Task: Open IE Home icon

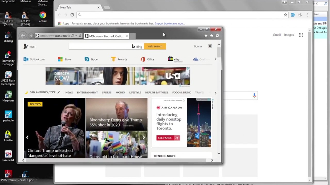Action: coord(206,36)
